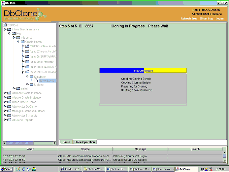Viewport: 229px width, 172px height.
Task: Click log table scroll up arrow
Action: 224,153
